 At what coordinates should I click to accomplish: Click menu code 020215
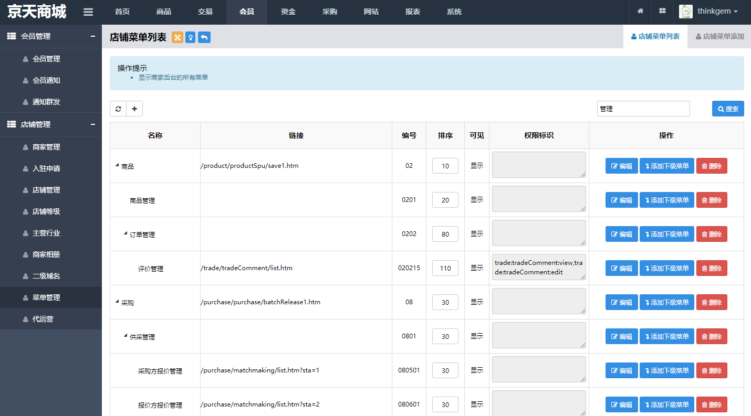coord(409,268)
